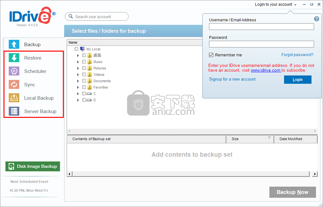Click the Password input field
Viewport: 323px width, 207px height.
pos(261,44)
